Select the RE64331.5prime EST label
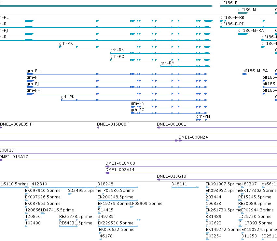 coord(76,223)
